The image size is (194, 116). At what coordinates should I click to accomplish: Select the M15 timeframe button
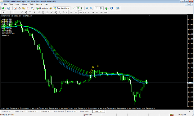click(x=80, y=12)
